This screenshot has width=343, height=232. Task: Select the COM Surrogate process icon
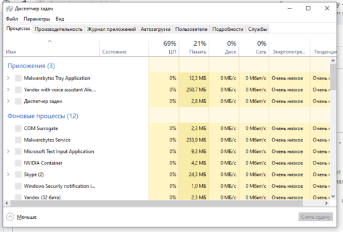click(18, 128)
